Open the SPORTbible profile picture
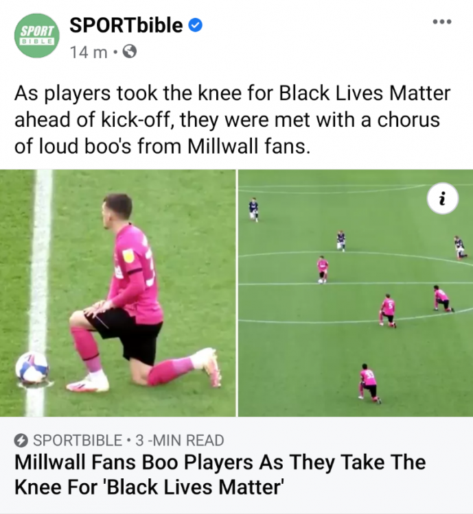The image size is (473, 514). [x=37, y=36]
